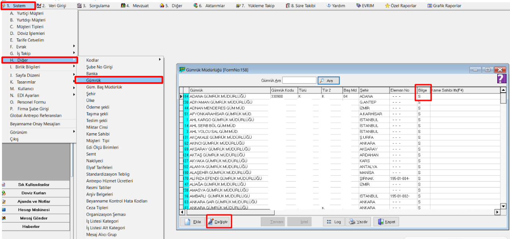Click the Gümrük Ara search field
The height and width of the screenshot is (239, 510).
click(x=299, y=80)
